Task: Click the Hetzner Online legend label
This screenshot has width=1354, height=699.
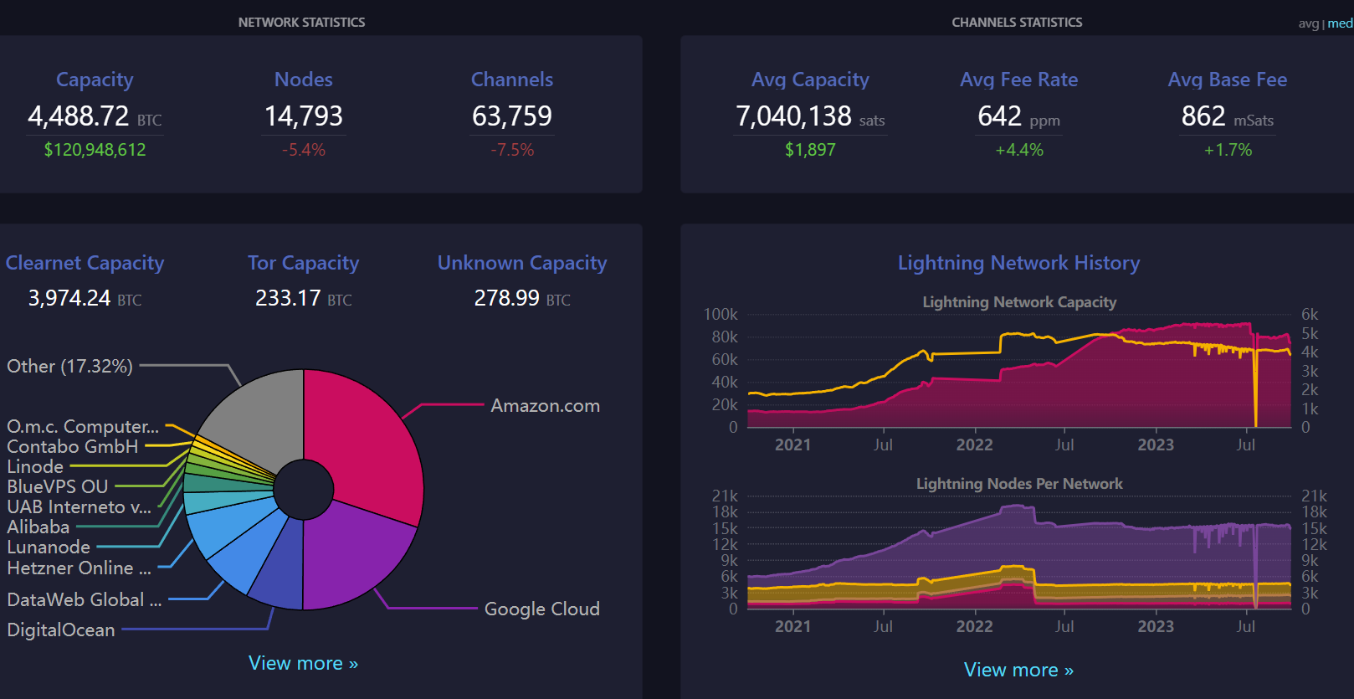Action: coord(79,568)
